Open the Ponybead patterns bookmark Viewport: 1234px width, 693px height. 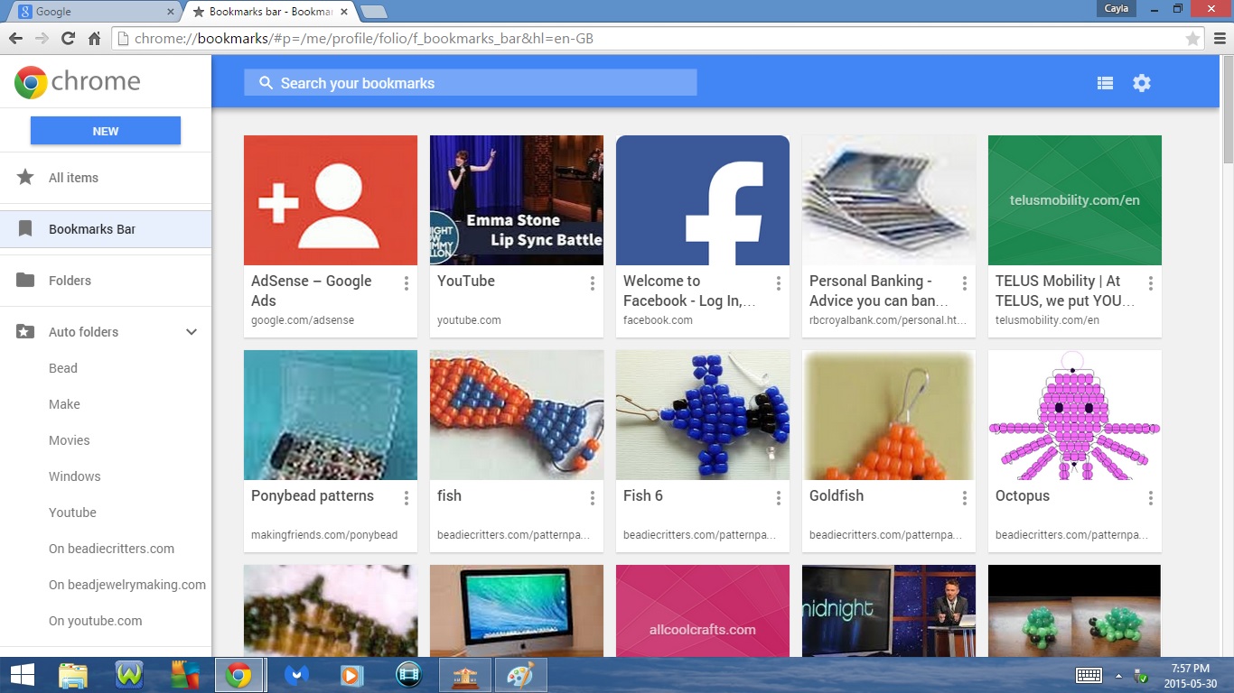[331, 451]
